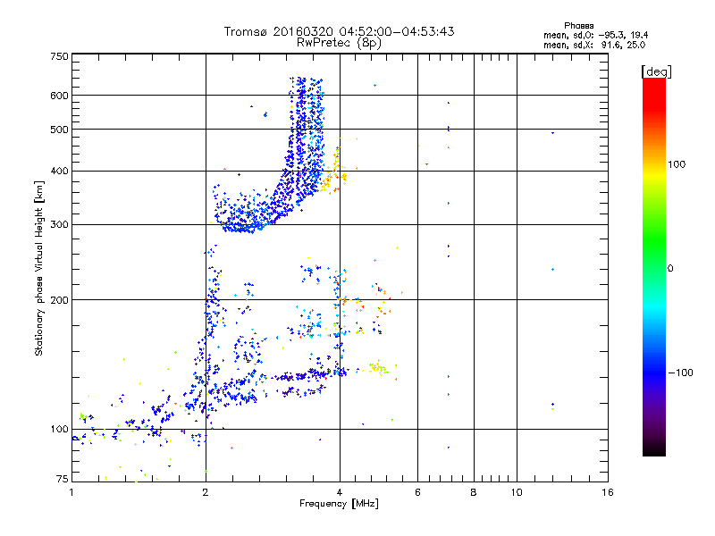
Task: Click the y-axis label "750"
Action: (x=59, y=56)
